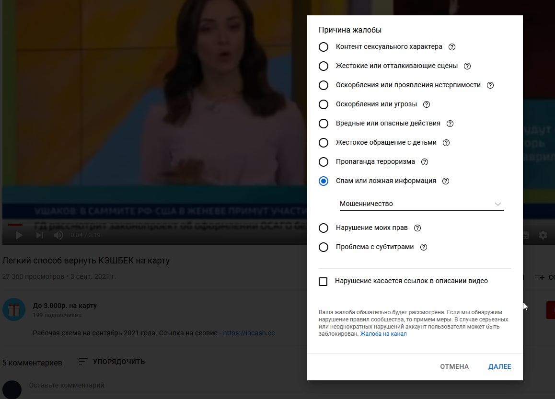The image size is (555, 399).
Task: Play the video
Action: coord(19,235)
